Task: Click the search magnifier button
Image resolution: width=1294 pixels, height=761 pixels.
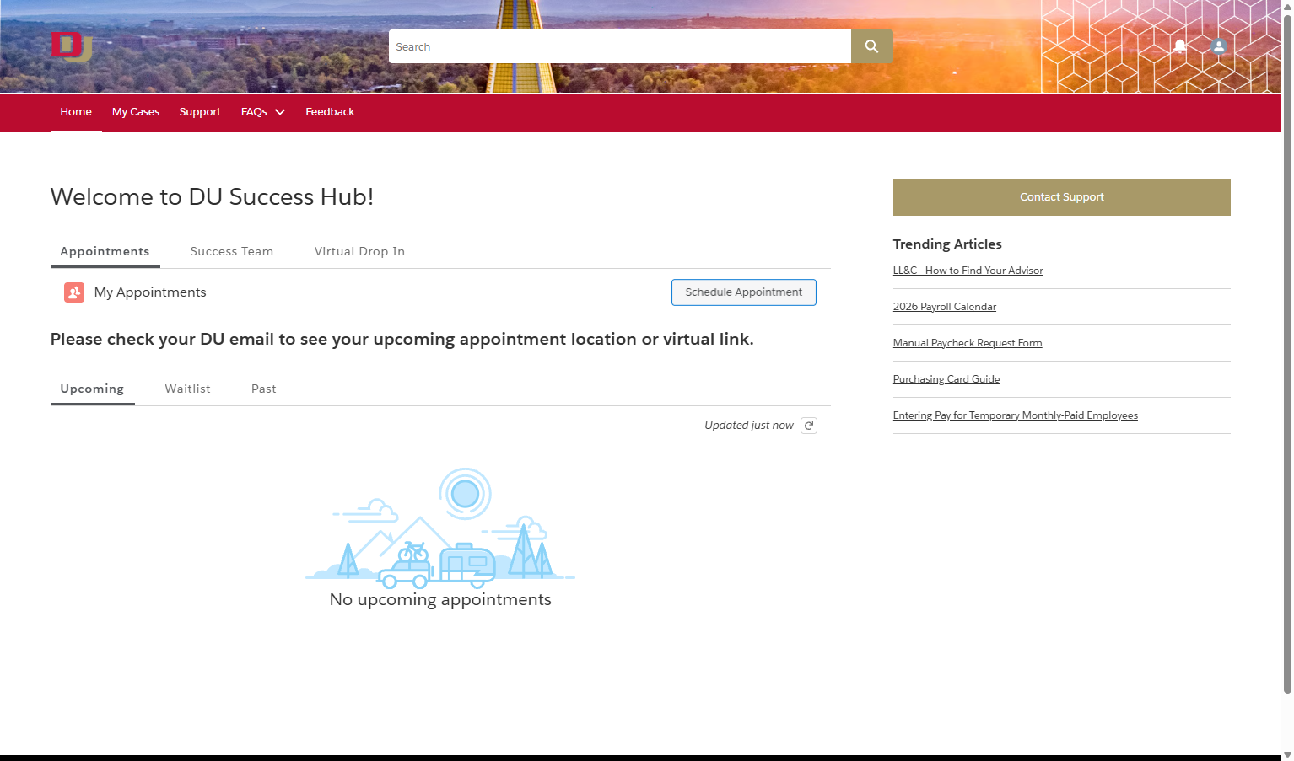Action: [x=872, y=46]
